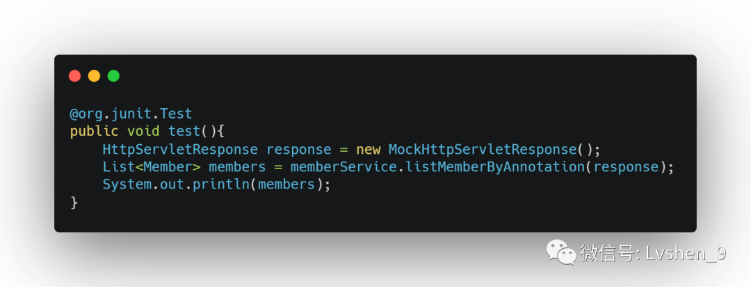Click the green maximize dot
The height and width of the screenshot is (287, 751).
(113, 76)
